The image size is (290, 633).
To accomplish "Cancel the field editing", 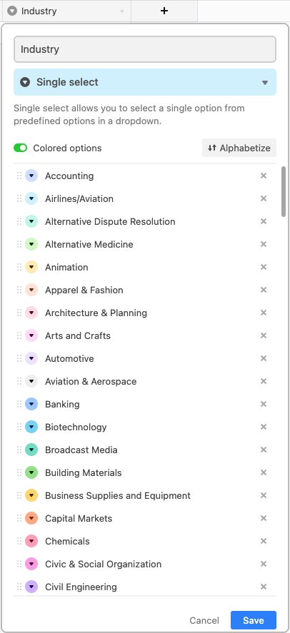I will point(204,620).
